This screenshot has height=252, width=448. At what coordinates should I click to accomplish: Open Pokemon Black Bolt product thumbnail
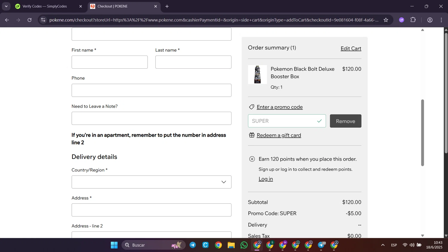(x=257, y=75)
